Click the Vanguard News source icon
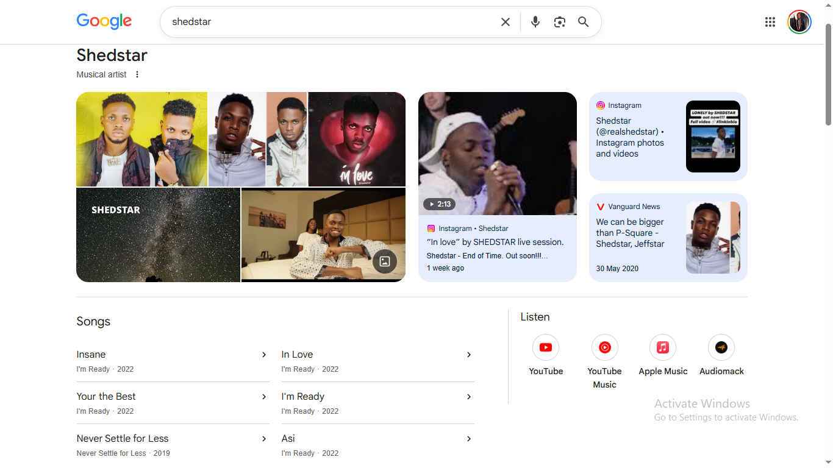This screenshot has height=468, width=833. 601,207
